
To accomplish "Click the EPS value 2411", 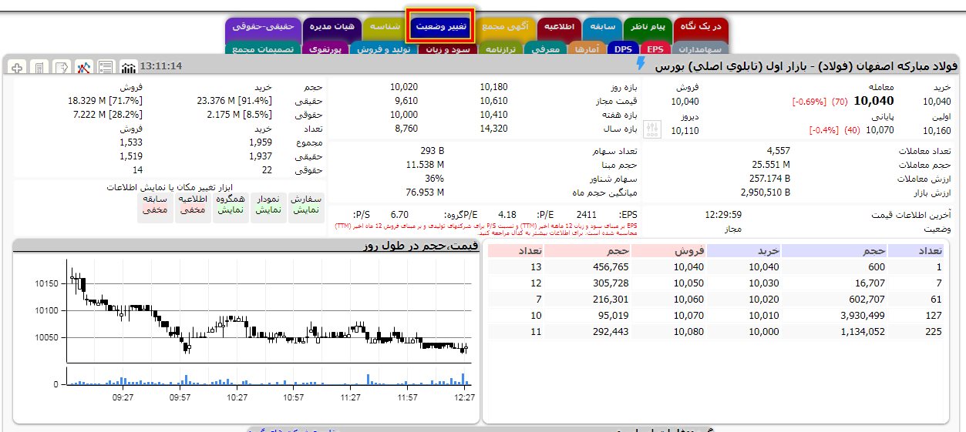I will coord(587,215).
